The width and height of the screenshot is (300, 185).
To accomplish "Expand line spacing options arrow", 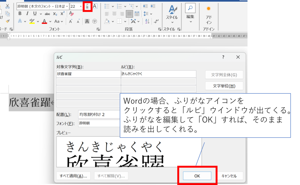I will tap(151, 14).
